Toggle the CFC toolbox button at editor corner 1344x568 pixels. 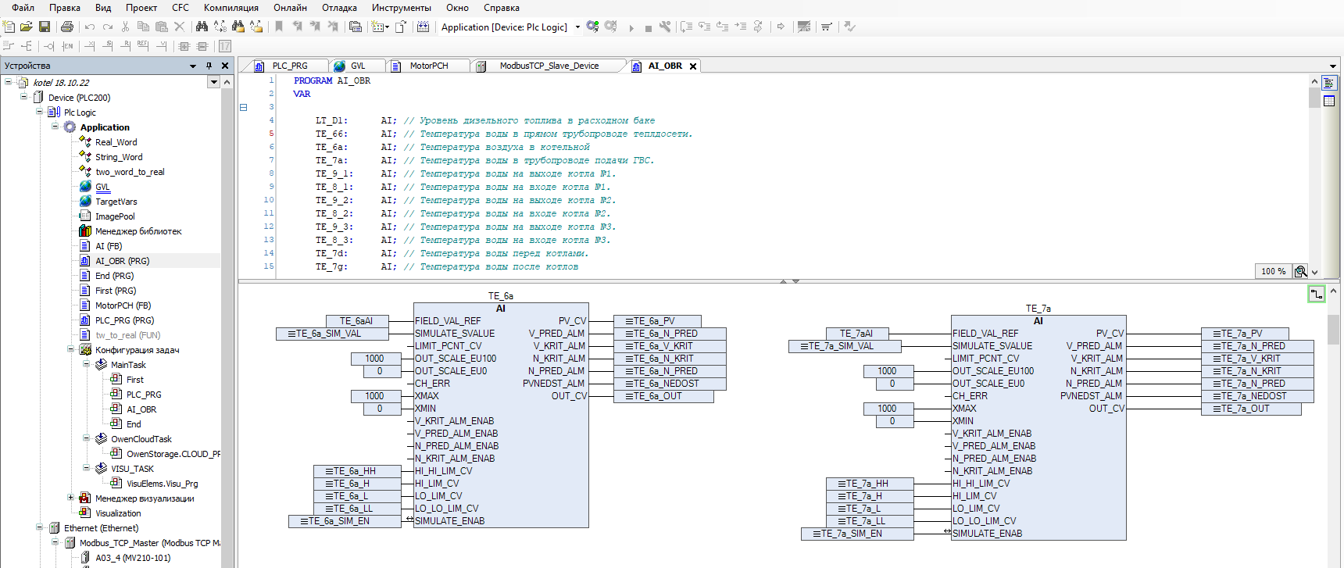point(1317,294)
